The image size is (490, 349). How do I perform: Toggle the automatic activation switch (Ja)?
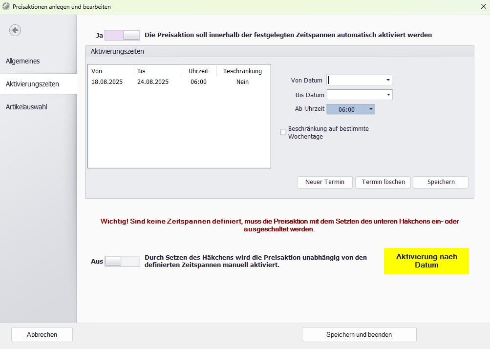(x=123, y=35)
